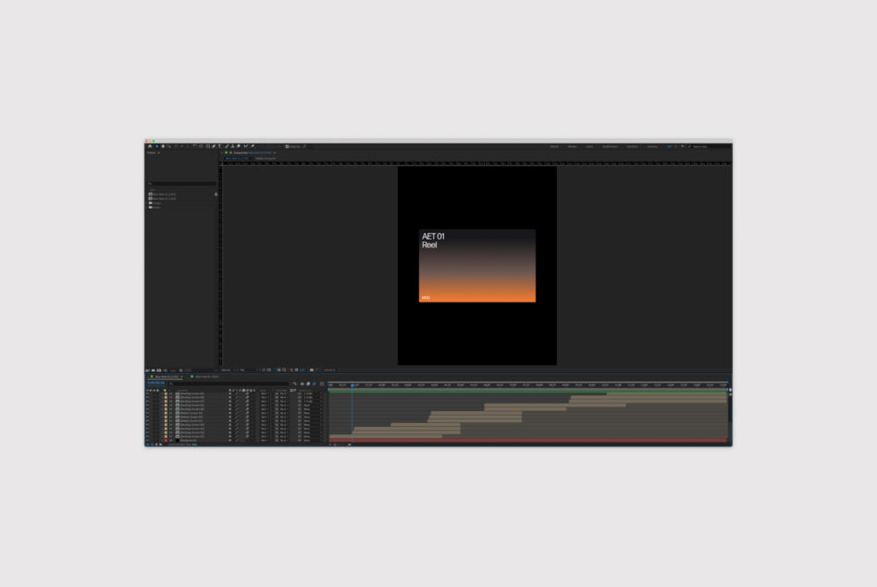
Task: Take a snapshot with the camera icon
Action: pos(312,369)
